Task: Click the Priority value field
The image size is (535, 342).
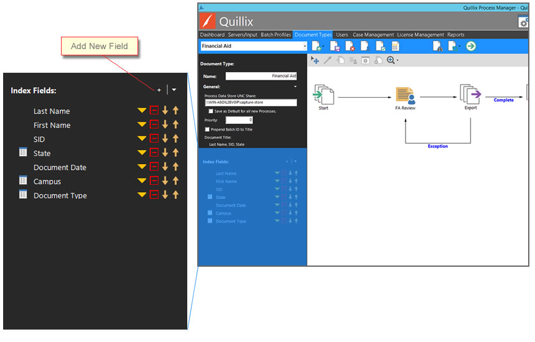Action: (239, 120)
